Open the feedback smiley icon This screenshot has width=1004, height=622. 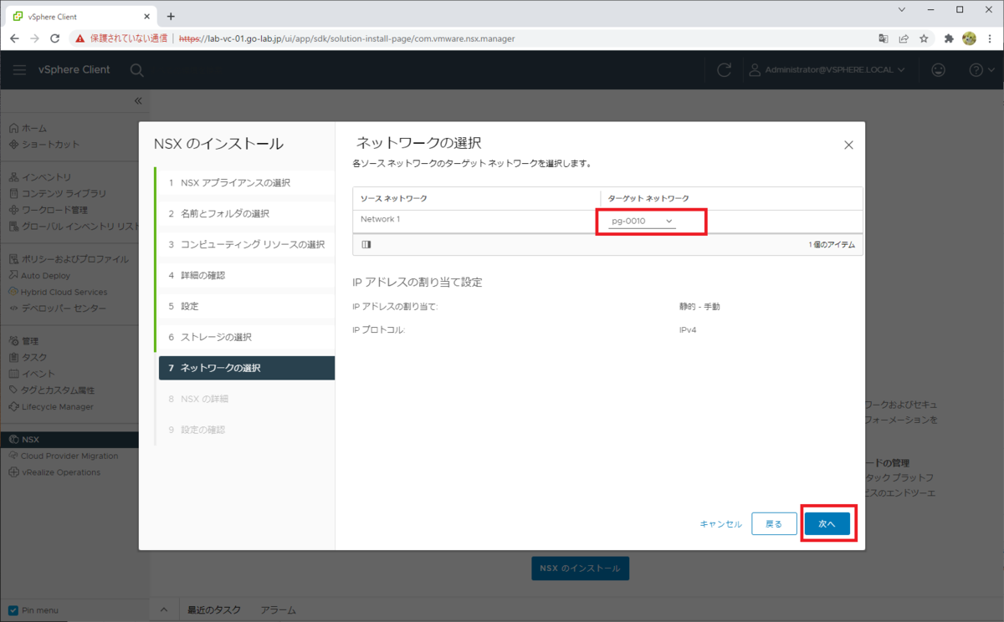(939, 70)
